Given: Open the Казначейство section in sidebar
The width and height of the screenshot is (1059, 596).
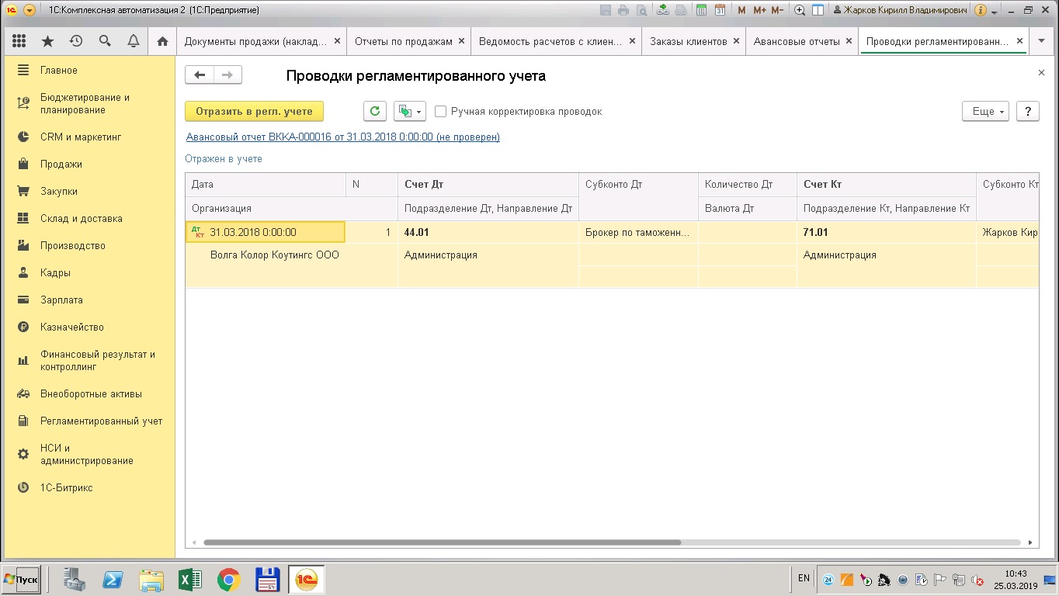Looking at the screenshot, I should click(x=72, y=327).
